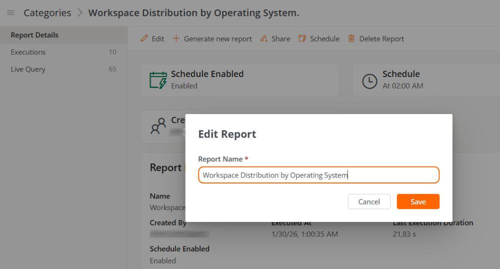Click the Executions count badge showing 10
This screenshot has width=500, height=269.
coord(112,52)
